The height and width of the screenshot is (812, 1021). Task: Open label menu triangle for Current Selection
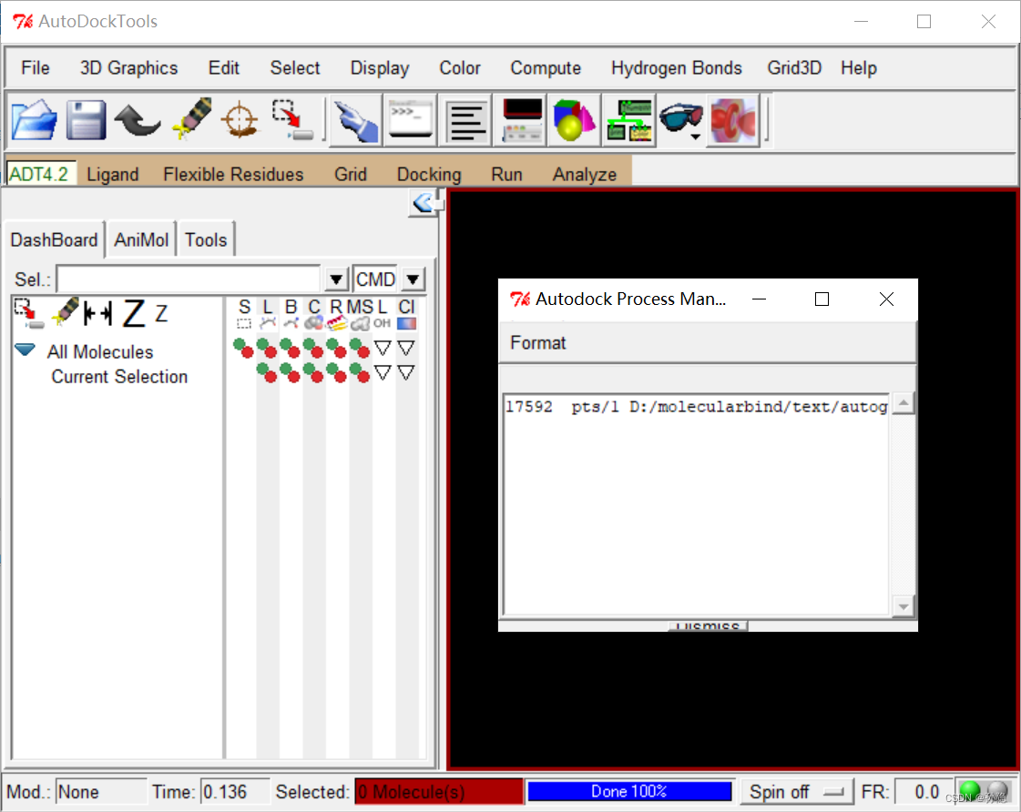383,373
